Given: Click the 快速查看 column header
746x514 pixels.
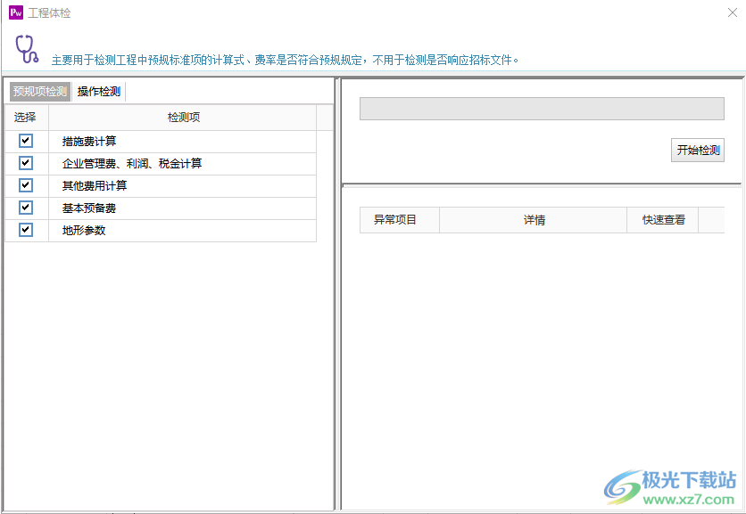Looking at the screenshot, I should click(x=663, y=220).
